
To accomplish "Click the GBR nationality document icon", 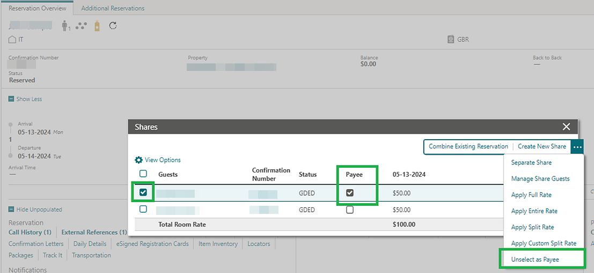I will coord(451,39).
